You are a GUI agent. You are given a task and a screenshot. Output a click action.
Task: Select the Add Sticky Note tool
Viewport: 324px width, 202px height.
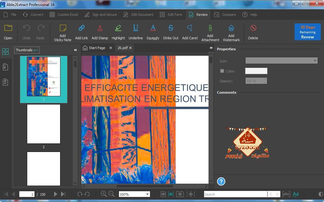click(x=63, y=33)
